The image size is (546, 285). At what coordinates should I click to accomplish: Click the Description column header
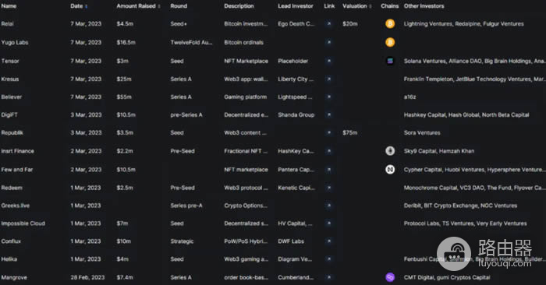(239, 6)
